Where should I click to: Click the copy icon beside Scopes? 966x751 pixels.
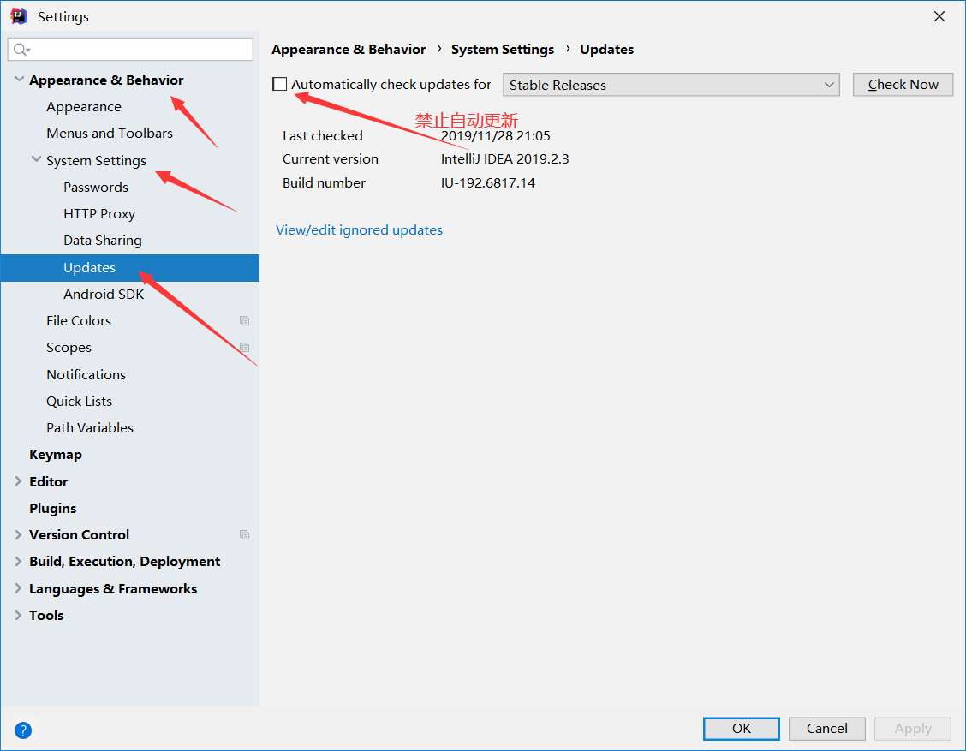245,348
